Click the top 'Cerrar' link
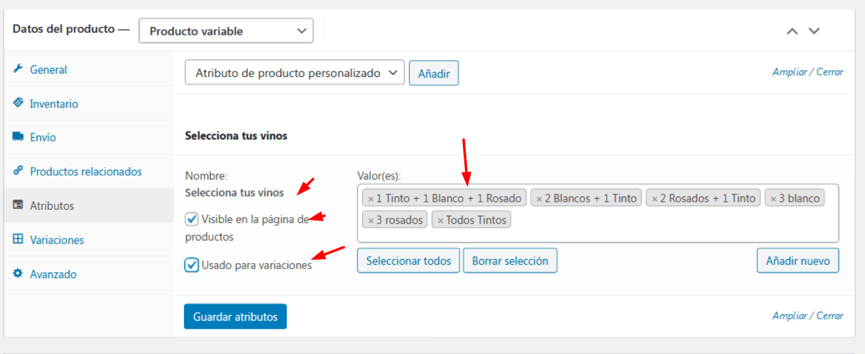The width and height of the screenshot is (865, 354). [x=830, y=72]
